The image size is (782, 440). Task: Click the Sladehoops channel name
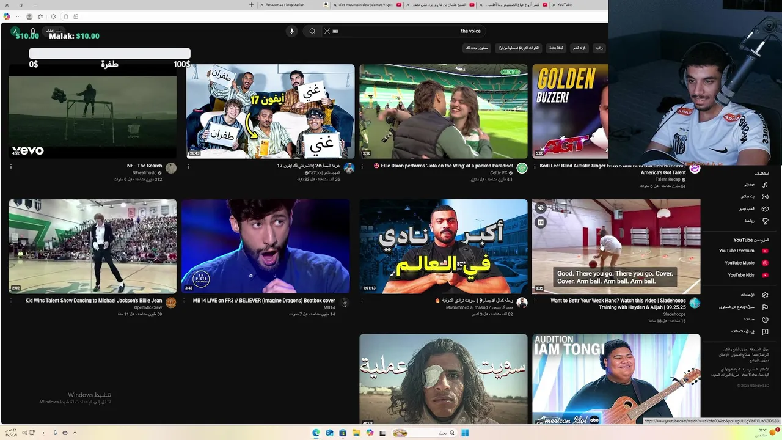point(674,314)
